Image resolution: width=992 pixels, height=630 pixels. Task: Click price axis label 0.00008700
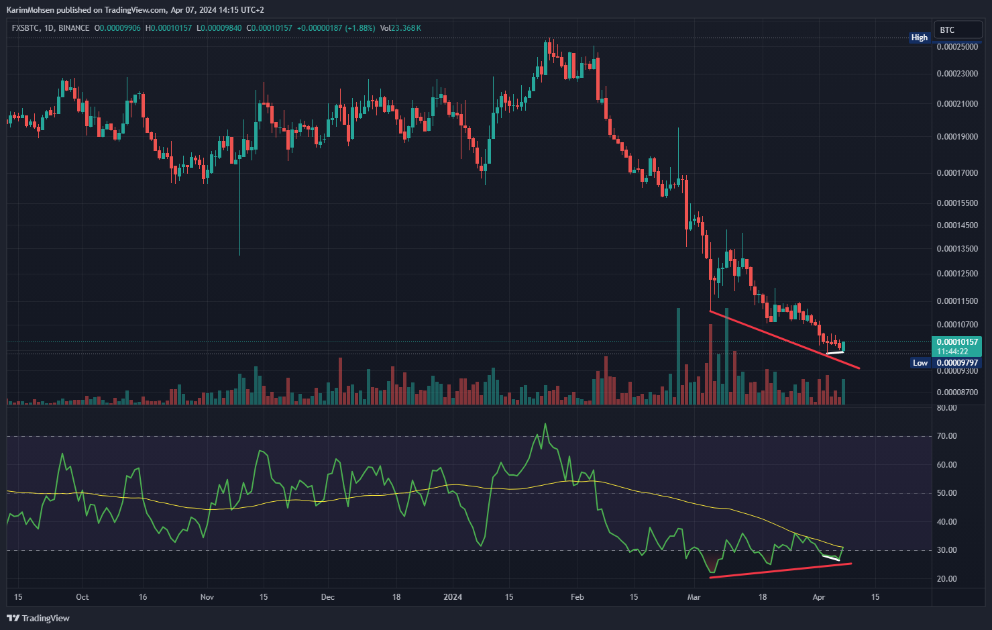pos(957,392)
